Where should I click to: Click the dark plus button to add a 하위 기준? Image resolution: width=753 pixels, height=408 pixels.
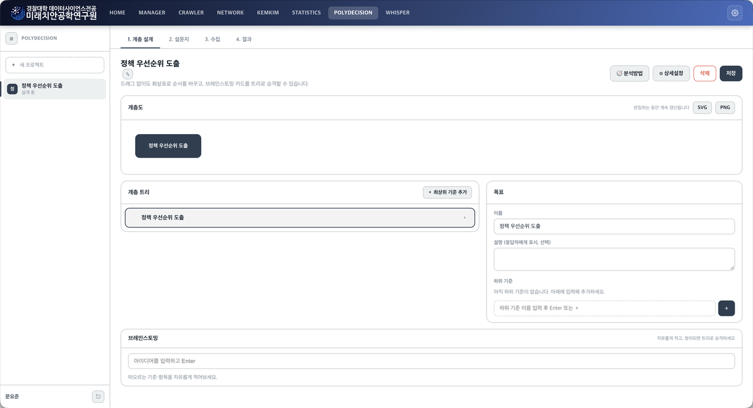point(726,308)
